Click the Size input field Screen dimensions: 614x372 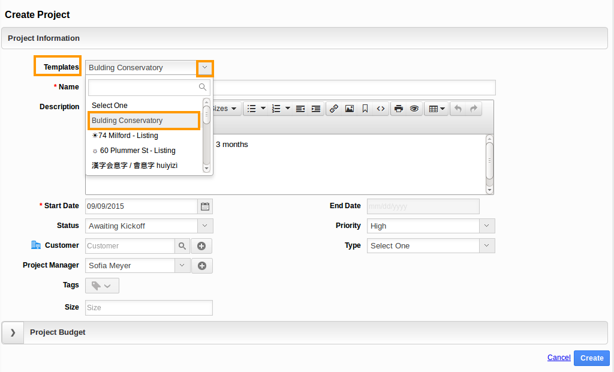click(149, 308)
